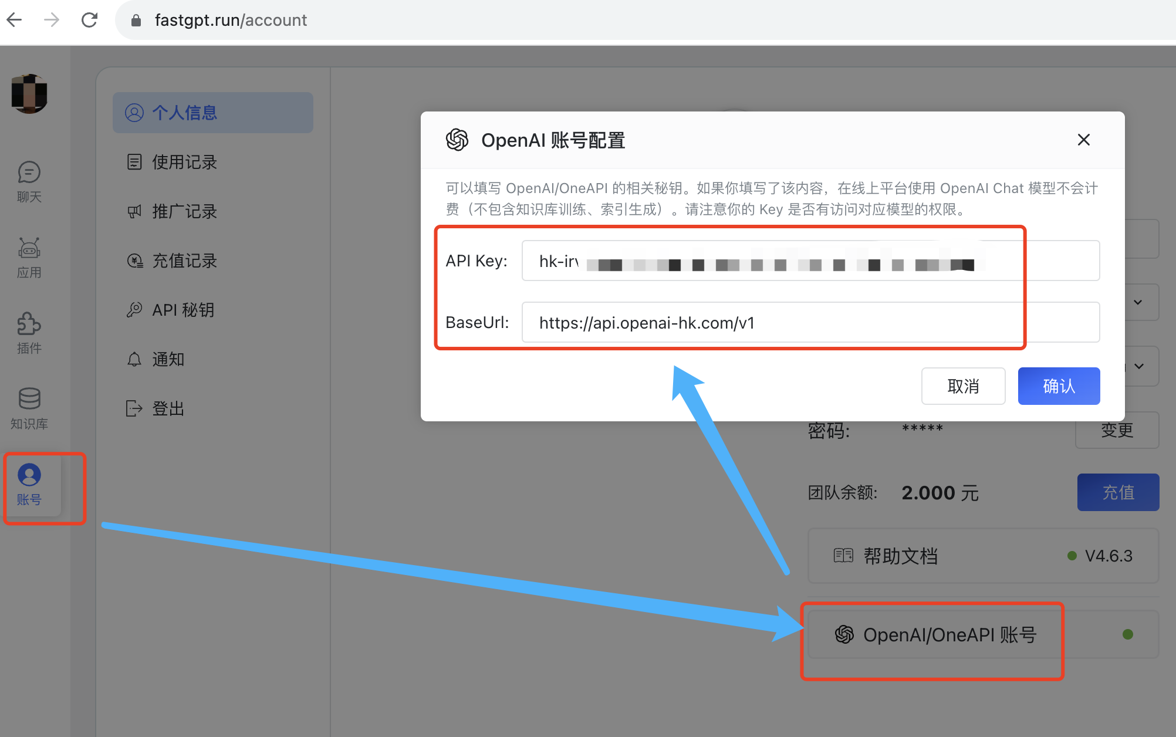Expand the upper dropdown chevron behind dialog
This screenshot has width=1176, height=737.
click(x=1138, y=302)
